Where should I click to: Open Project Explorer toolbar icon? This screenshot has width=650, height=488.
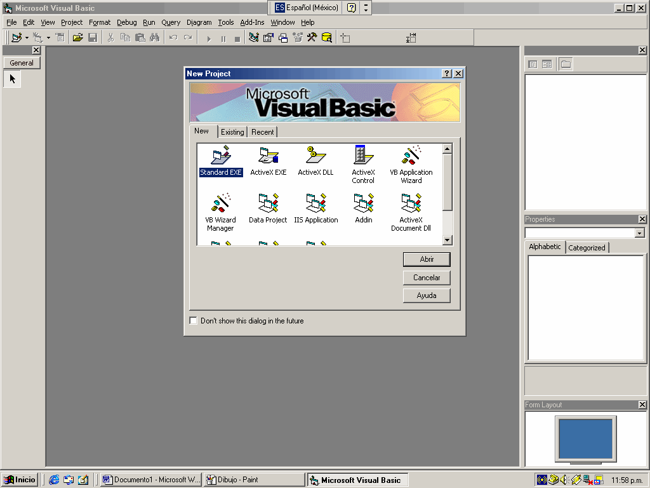(254, 37)
